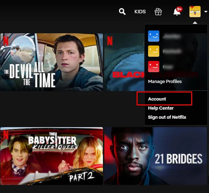This screenshot has width=209, height=193.
Task: Switch to the blue smiley profile
Action: coord(154,36)
